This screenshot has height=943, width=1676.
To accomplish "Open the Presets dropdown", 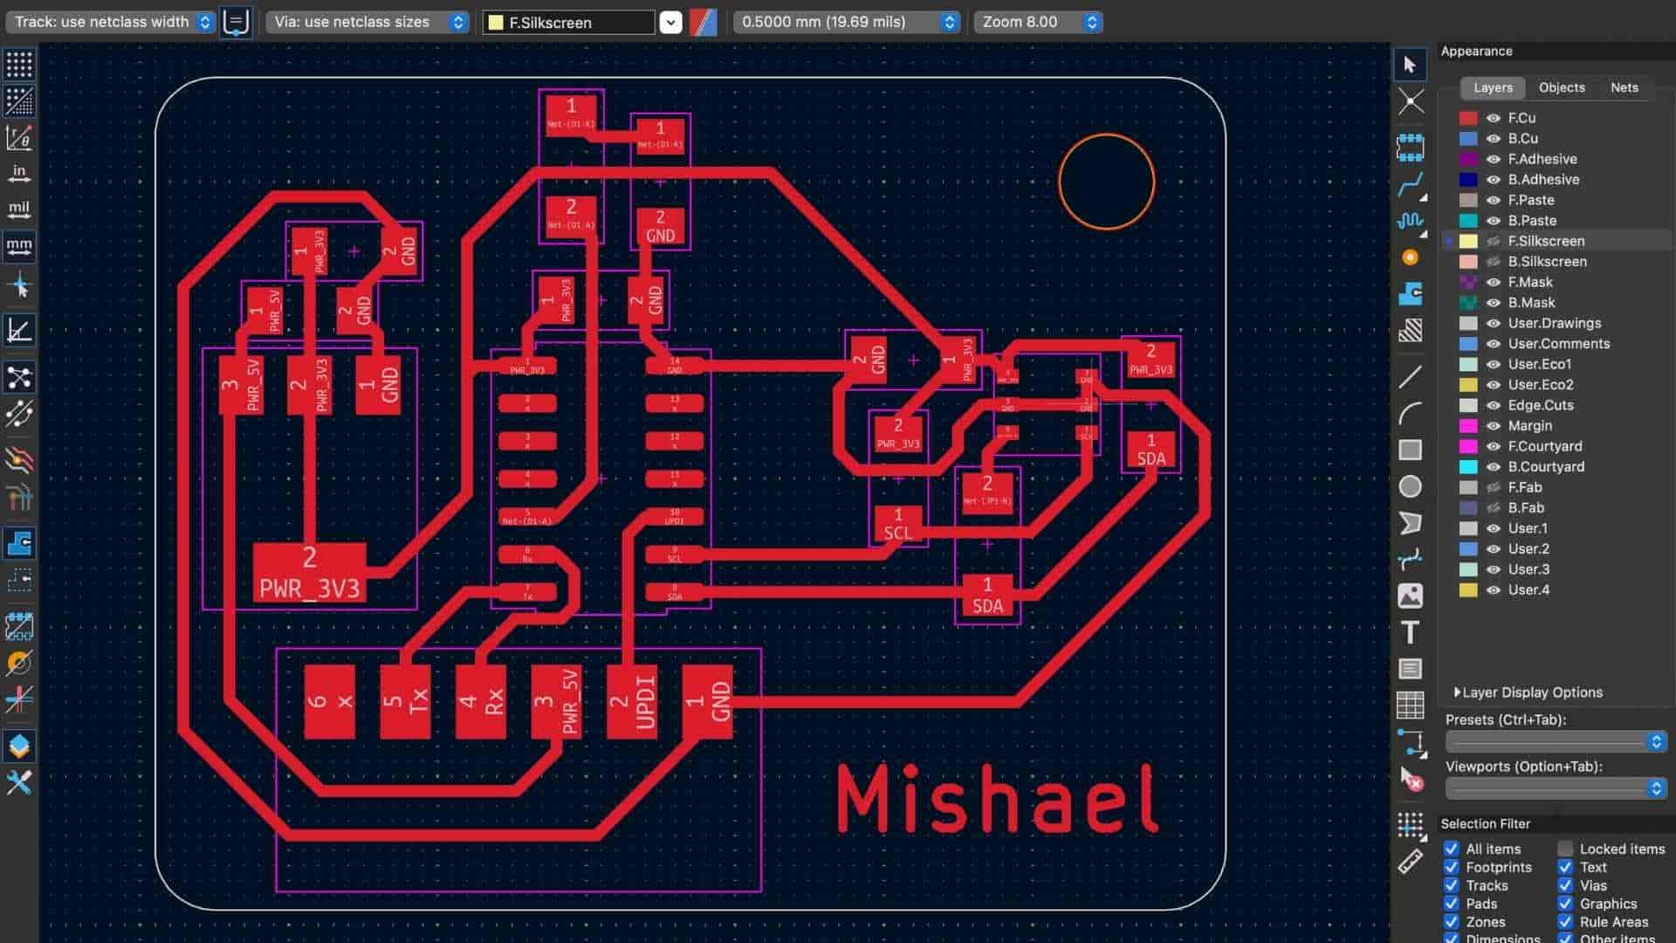I will coord(1556,741).
